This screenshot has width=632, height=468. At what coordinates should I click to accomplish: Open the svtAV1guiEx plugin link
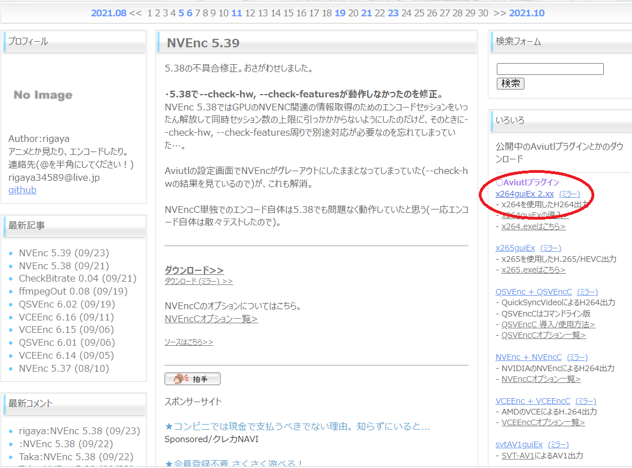[518, 444]
